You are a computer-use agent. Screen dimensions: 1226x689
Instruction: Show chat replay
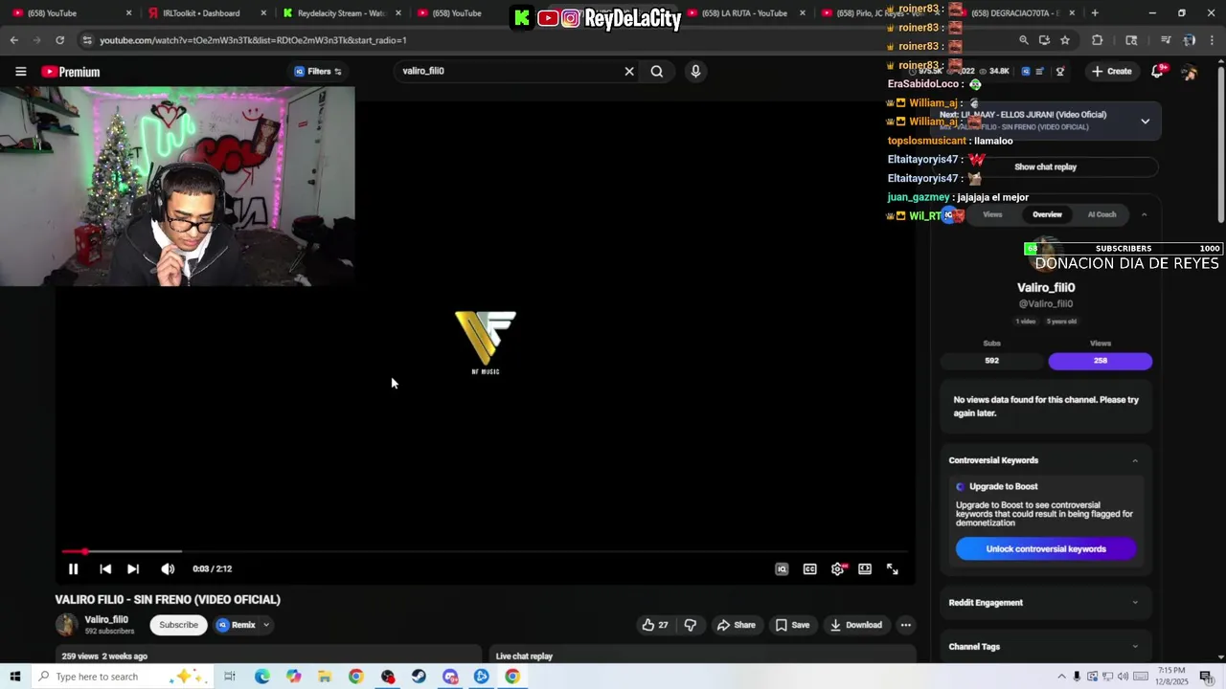click(1045, 167)
